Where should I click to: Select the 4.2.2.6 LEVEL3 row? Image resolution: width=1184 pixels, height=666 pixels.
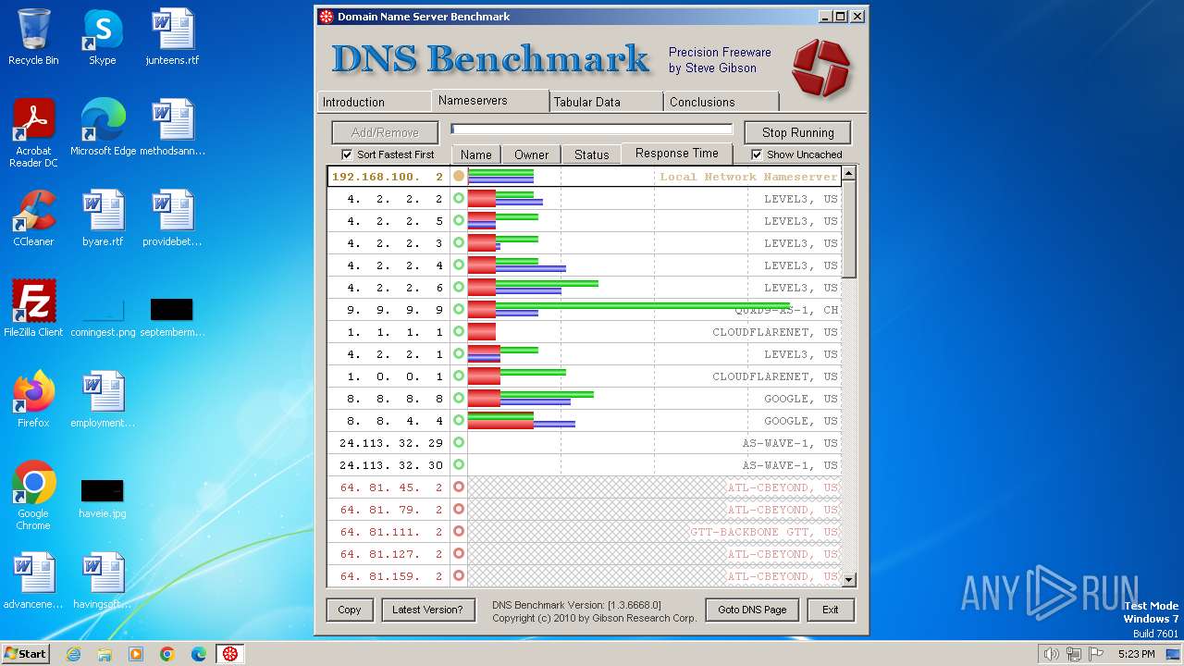(584, 288)
